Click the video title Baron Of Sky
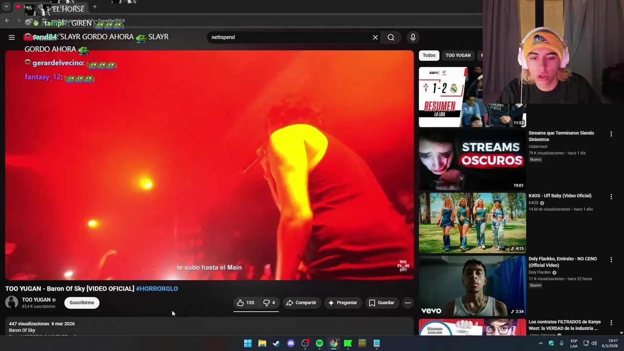The image size is (624, 351). point(70,289)
